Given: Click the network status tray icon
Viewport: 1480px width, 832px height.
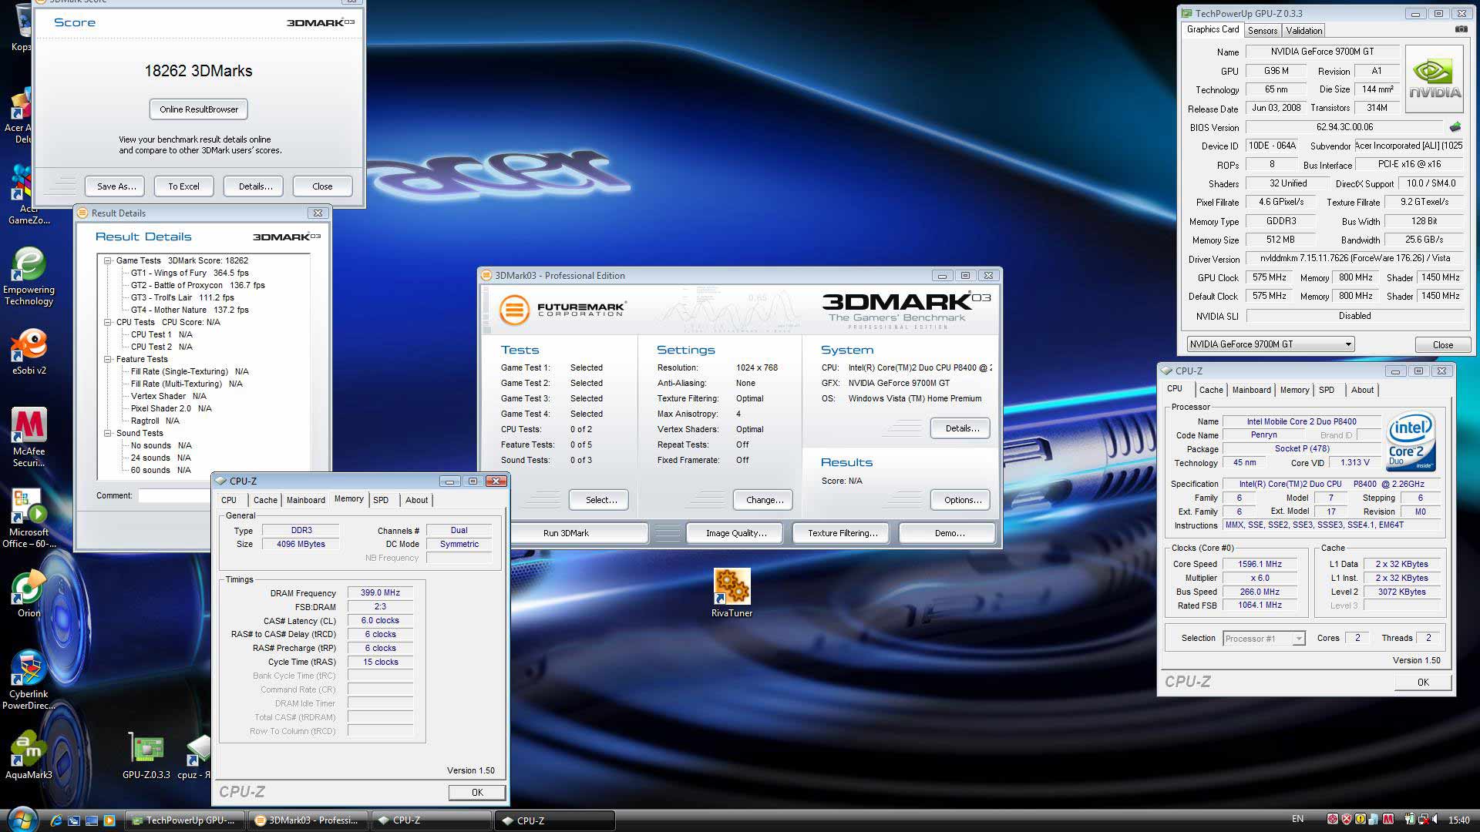Looking at the screenshot, I should point(1422,820).
